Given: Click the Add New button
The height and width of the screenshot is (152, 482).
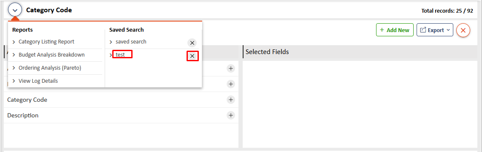Looking at the screenshot, I should (x=395, y=30).
